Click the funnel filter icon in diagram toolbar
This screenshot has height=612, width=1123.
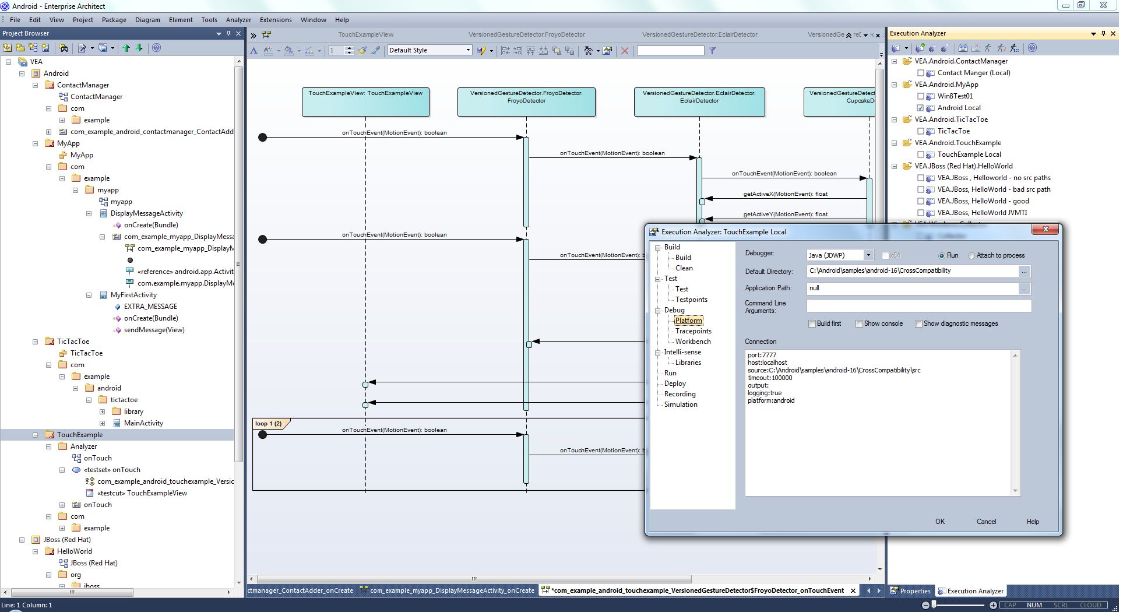point(712,51)
